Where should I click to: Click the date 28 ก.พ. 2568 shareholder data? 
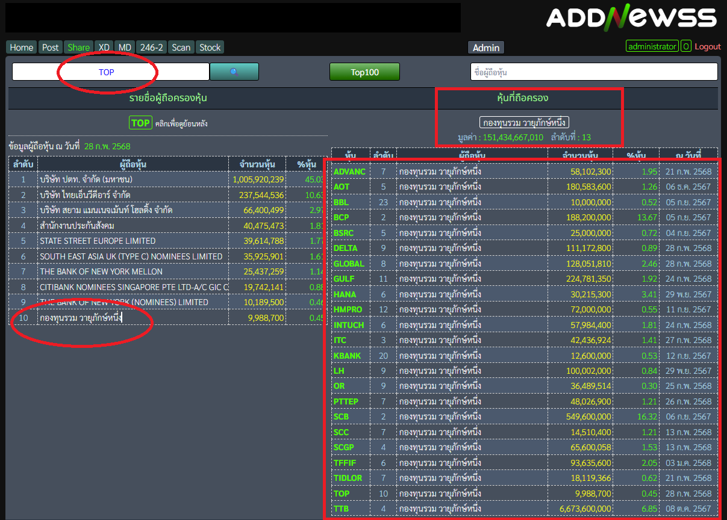coord(107,146)
